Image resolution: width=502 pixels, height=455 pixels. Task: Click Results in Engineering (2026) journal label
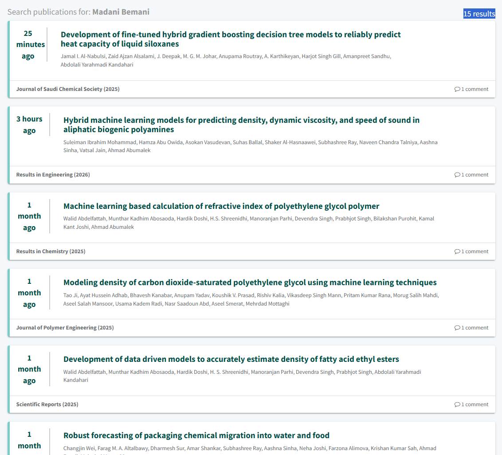[53, 175]
